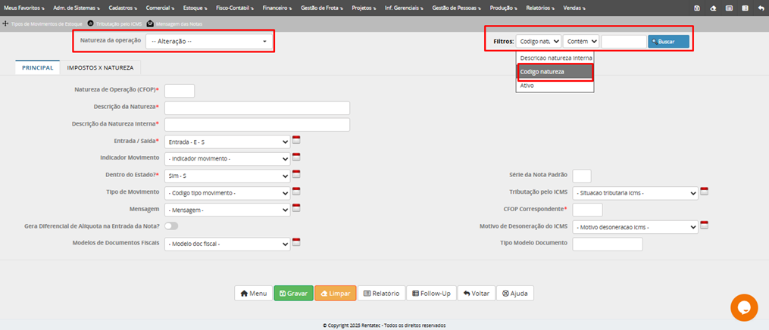Click lookup icon beside Entrada / Saída
Screen dimensions: 769x330
[x=296, y=140]
